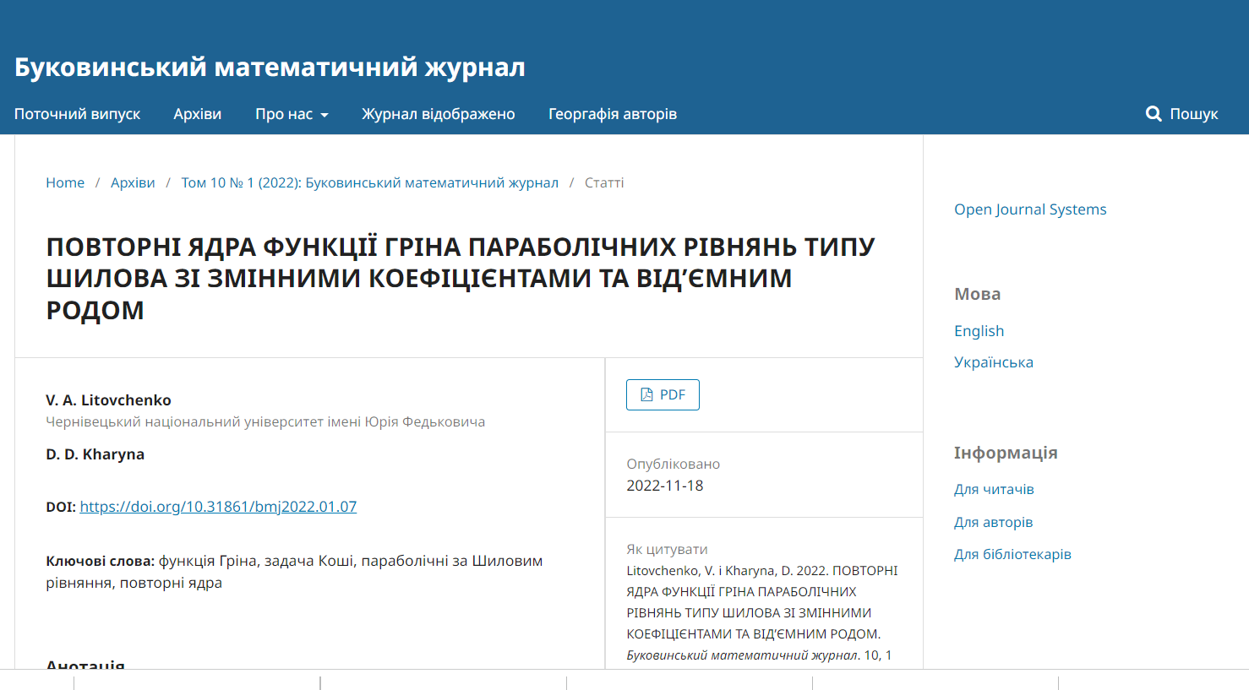Click the journal title Буковинський математичний журнал
This screenshot has width=1249, height=690.
(270, 67)
